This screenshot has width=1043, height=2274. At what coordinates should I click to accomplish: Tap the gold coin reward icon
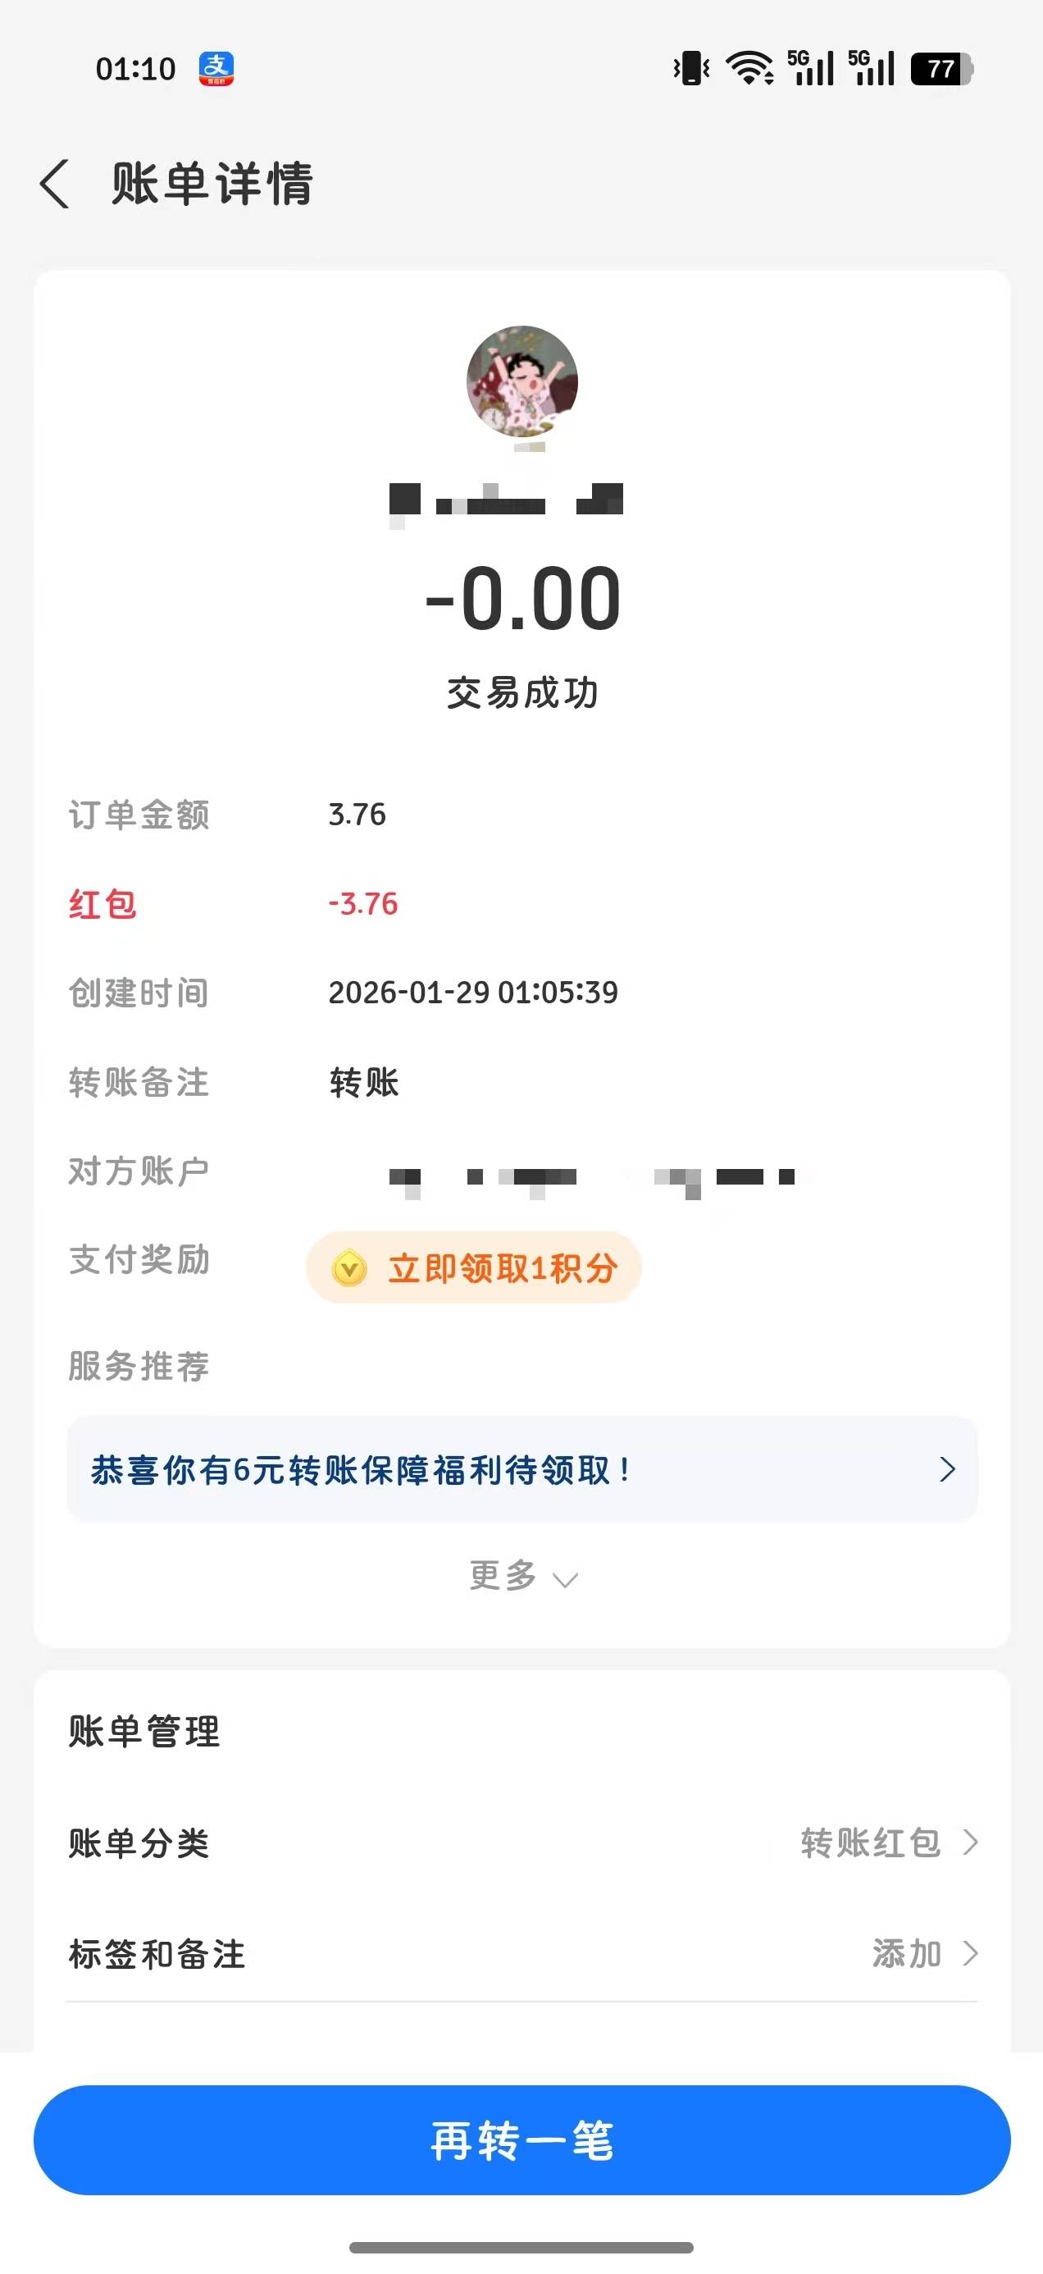click(x=349, y=1268)
